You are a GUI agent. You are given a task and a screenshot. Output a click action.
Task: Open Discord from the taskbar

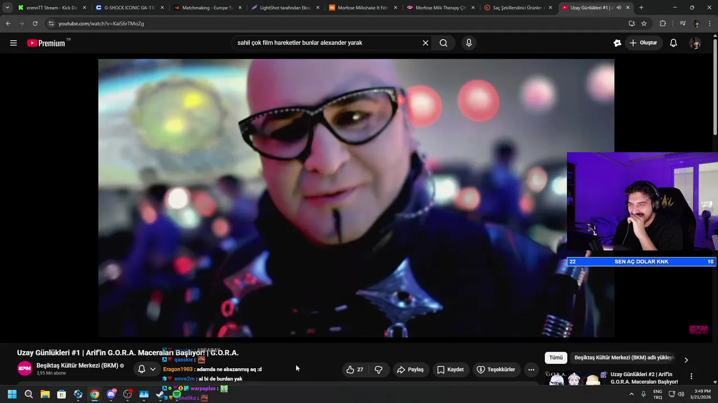111,394
